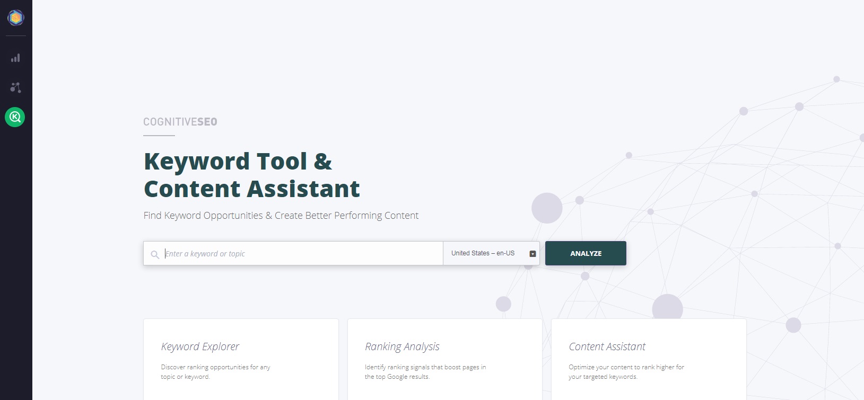Image resolution: width=864 pixels, height=400 pixels.
Task: Click the 'Identify ranking signals' description text
Action: 425,371
